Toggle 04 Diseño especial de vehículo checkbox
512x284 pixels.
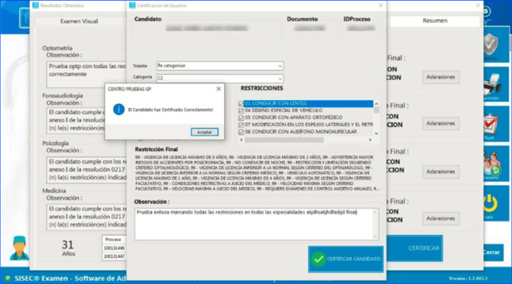click(241, 111)
